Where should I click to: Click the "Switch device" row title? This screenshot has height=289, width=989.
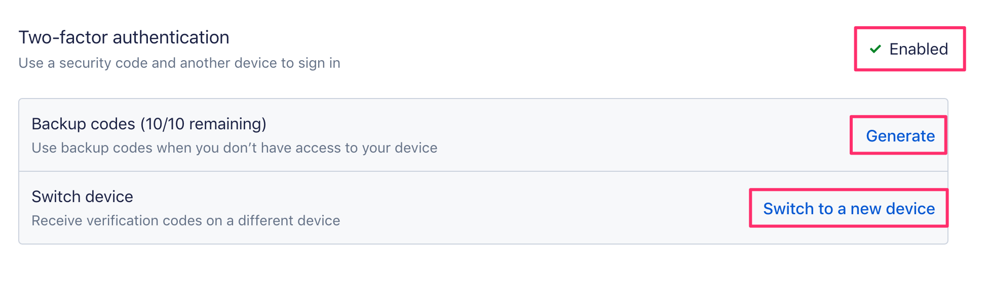pos(82,197)
